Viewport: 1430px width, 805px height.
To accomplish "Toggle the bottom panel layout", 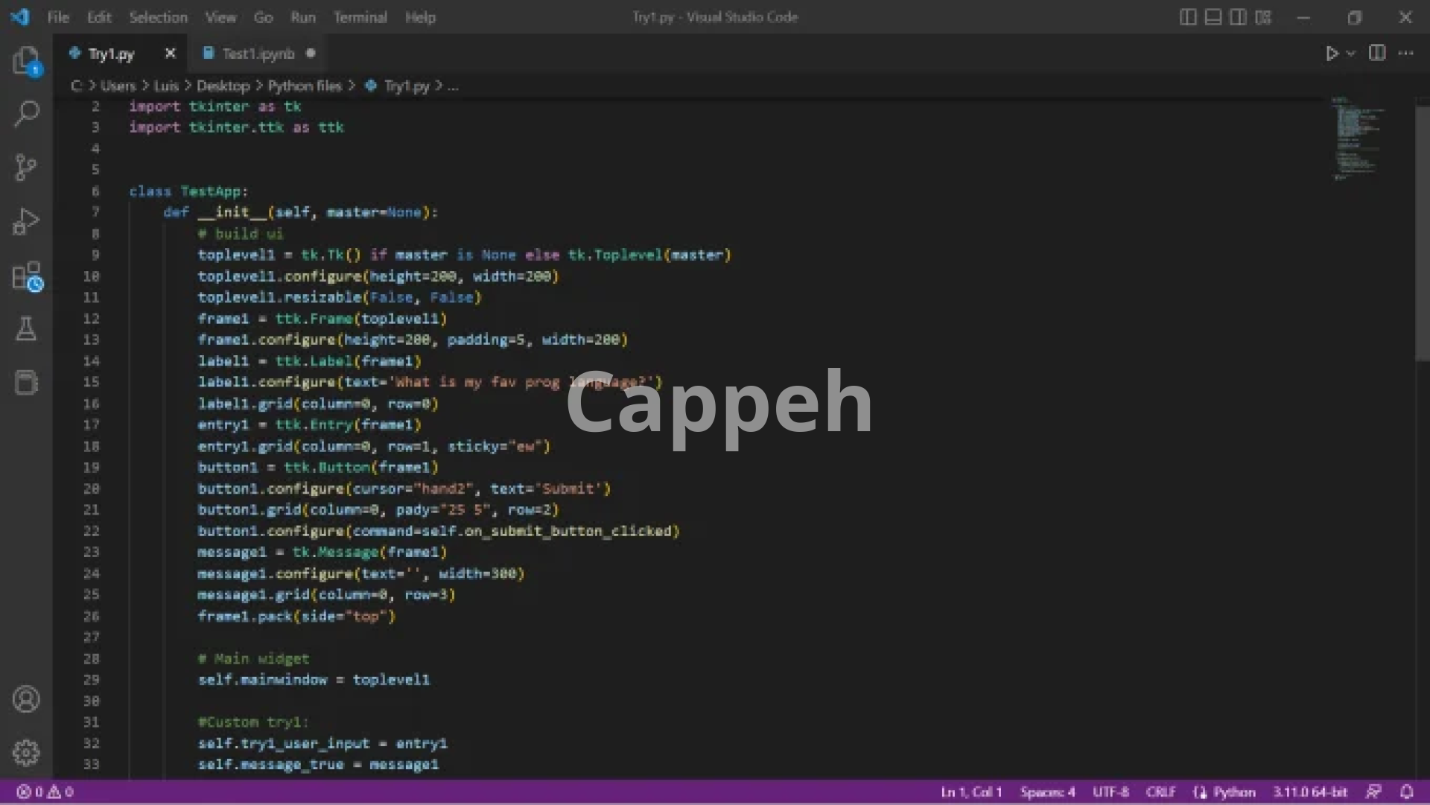I will [x=1213, y=17].
